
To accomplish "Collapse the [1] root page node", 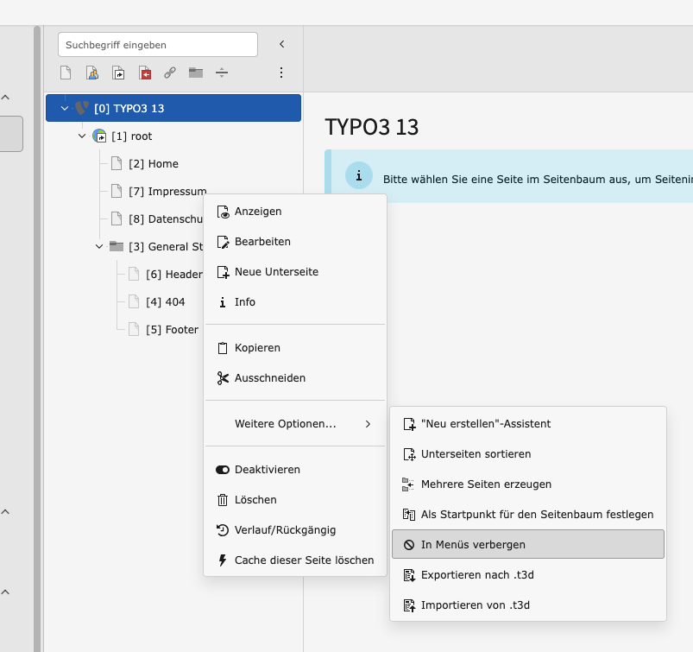I will pos(82,136).
